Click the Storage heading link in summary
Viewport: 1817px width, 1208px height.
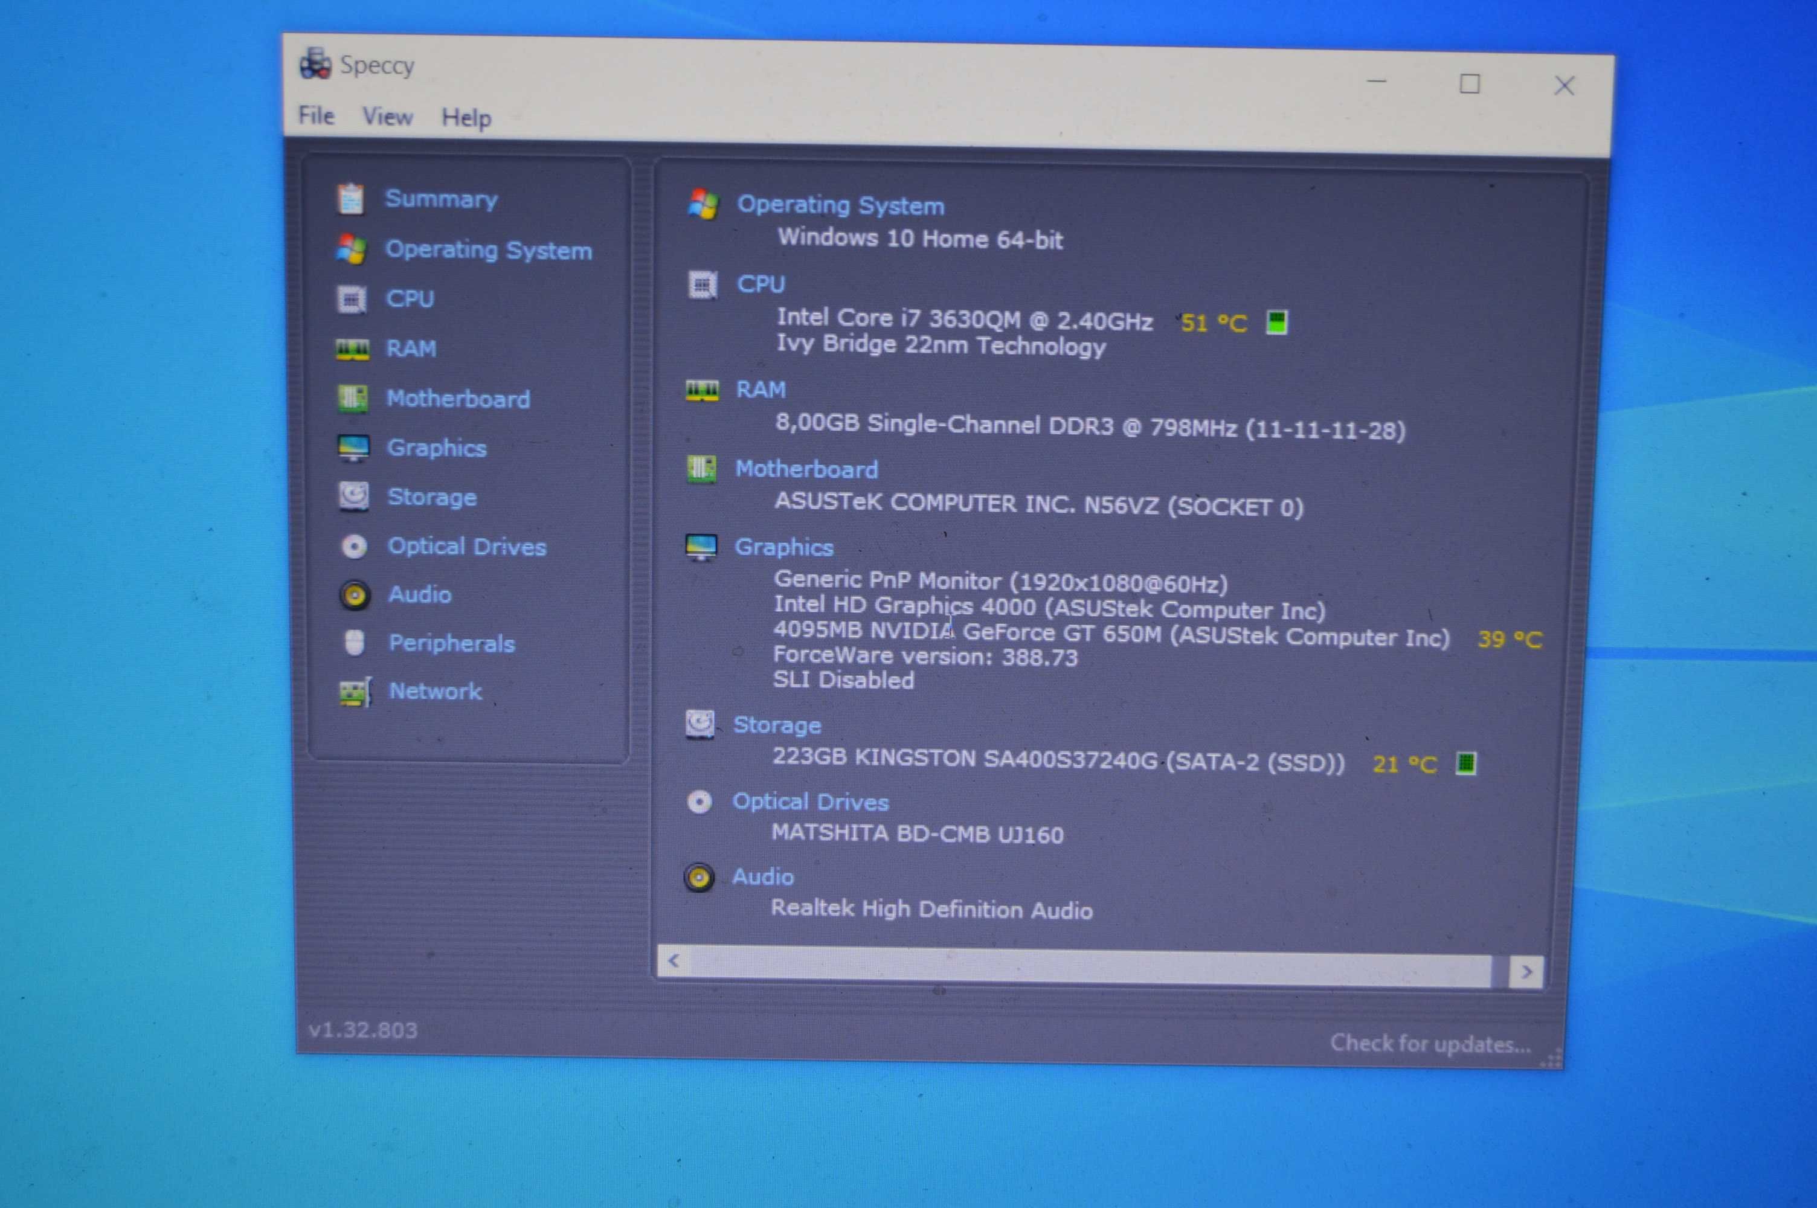click(x=777, y=725)
